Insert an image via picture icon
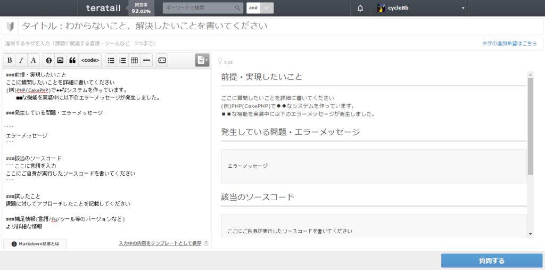 click(x=61, y=60)
